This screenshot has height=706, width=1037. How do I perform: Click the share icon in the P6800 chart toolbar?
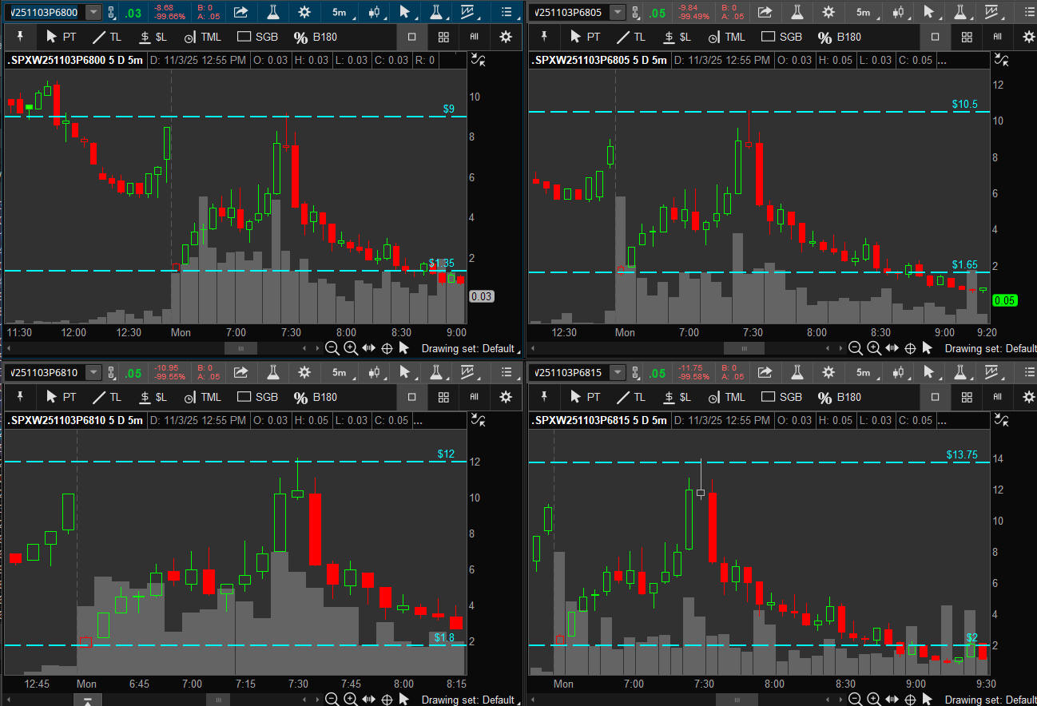(x=240, y=12)
